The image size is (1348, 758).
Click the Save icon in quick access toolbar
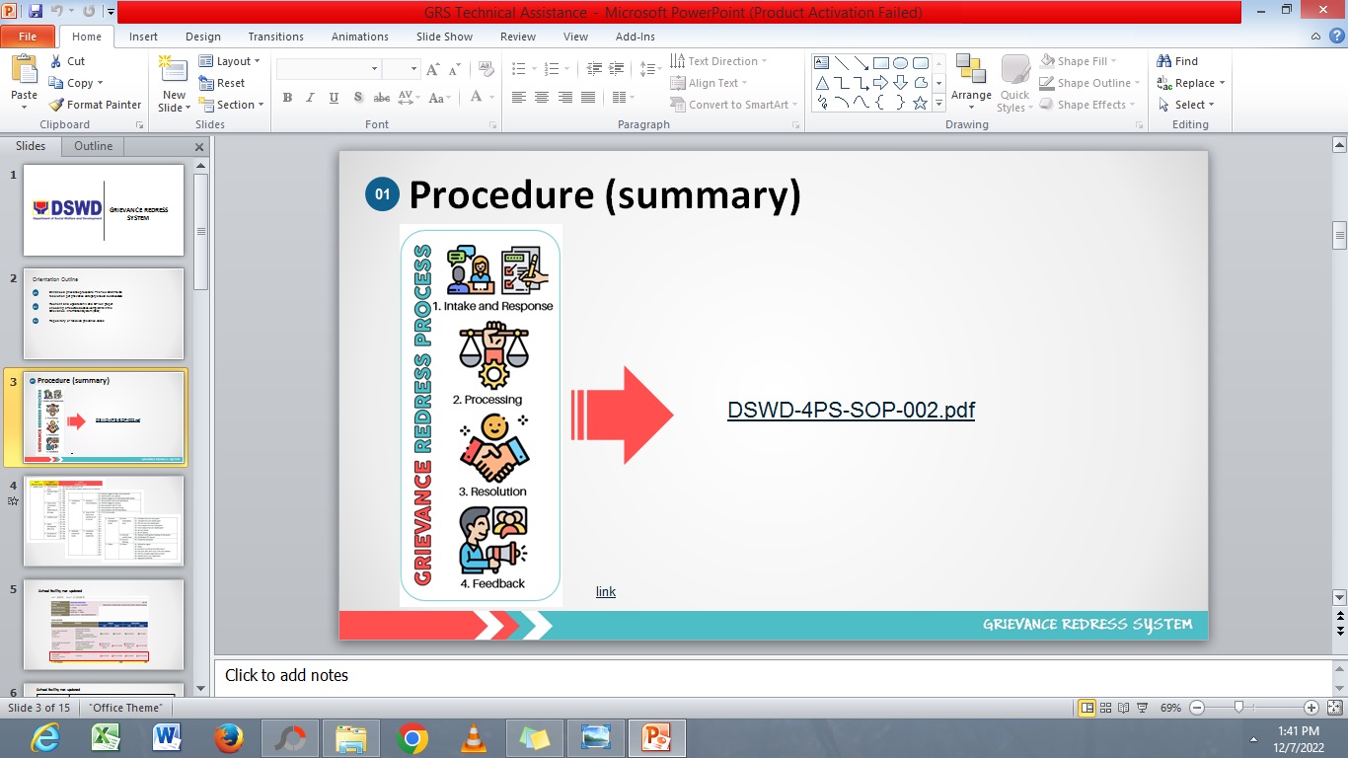pyautogui.click(x=36, y=12)
